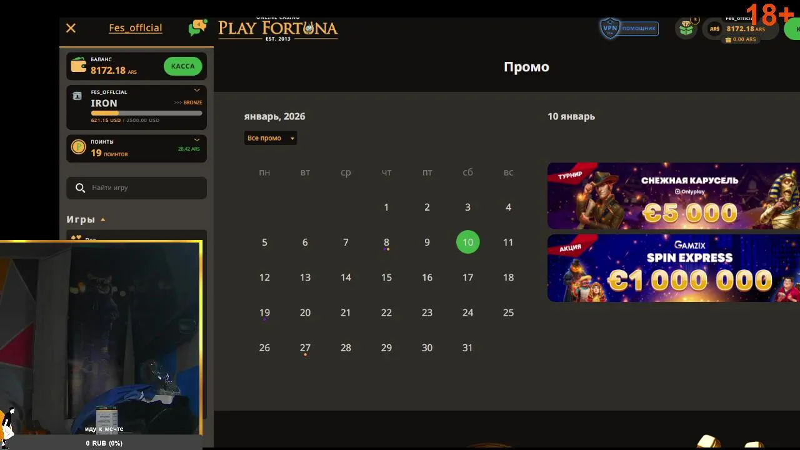Open the Снежная карусель tournament banner
This screenshot has height=450, width=800.
click(x=673, y=196)
